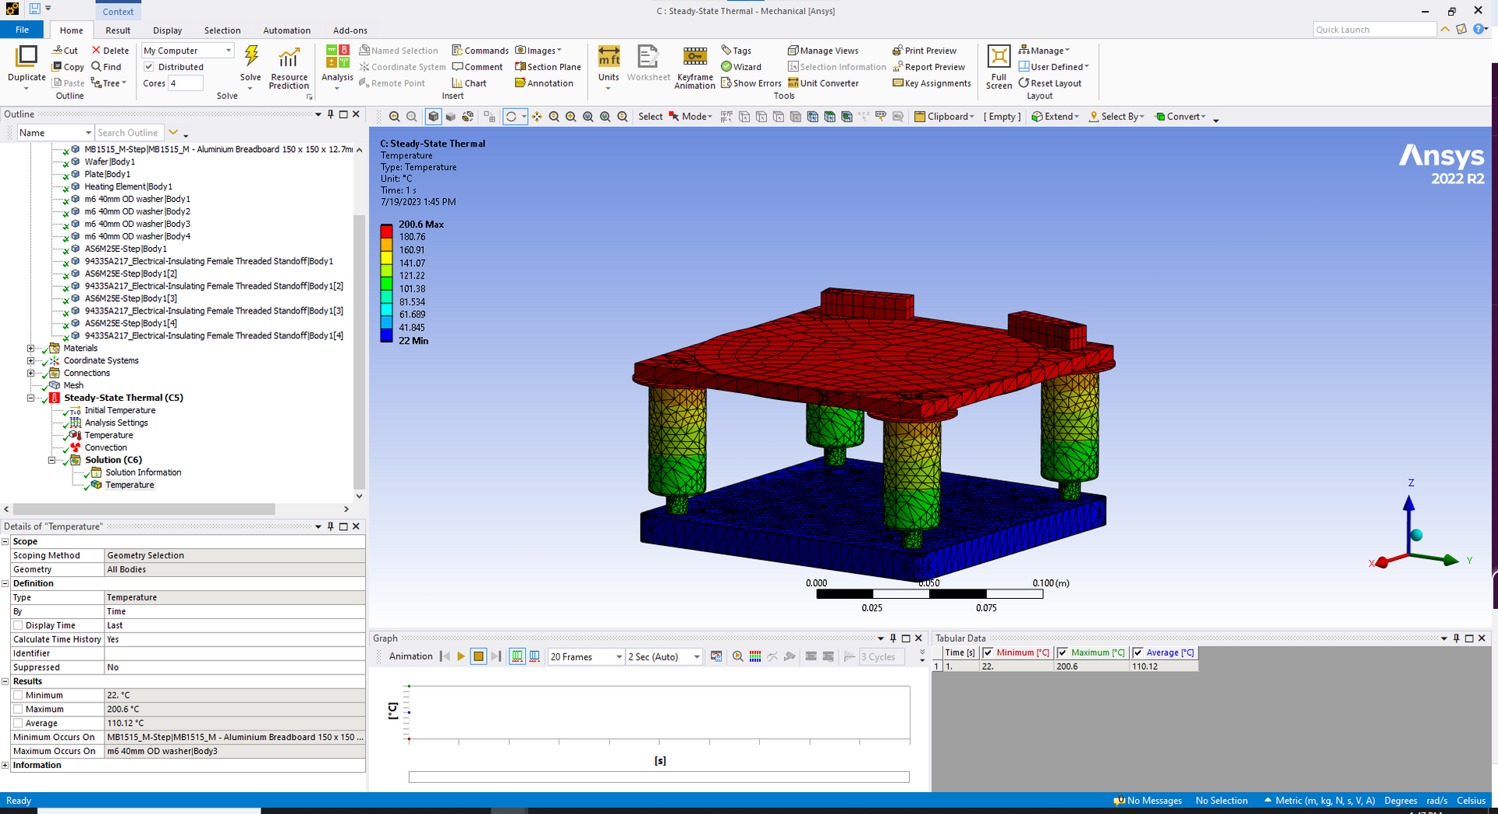Open the 2 Sec (Auto) duration dropdown
This screenshot has width=1498, height=814.
pyautogui.click(x=664, y=657)
